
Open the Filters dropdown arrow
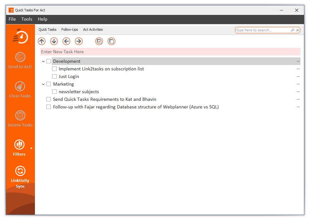(31, 148)
